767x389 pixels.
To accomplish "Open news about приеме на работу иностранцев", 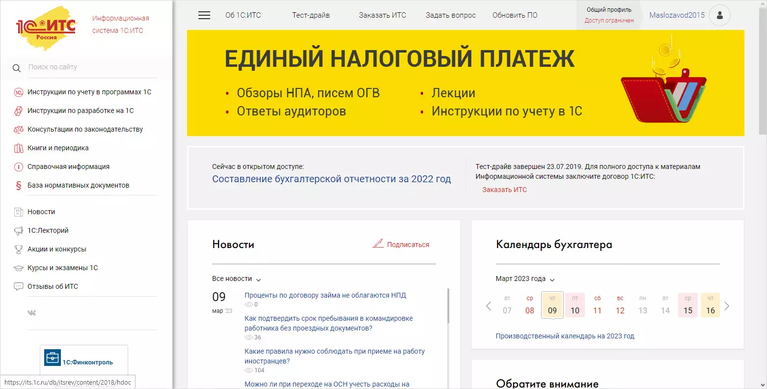I will coord(334,356).
